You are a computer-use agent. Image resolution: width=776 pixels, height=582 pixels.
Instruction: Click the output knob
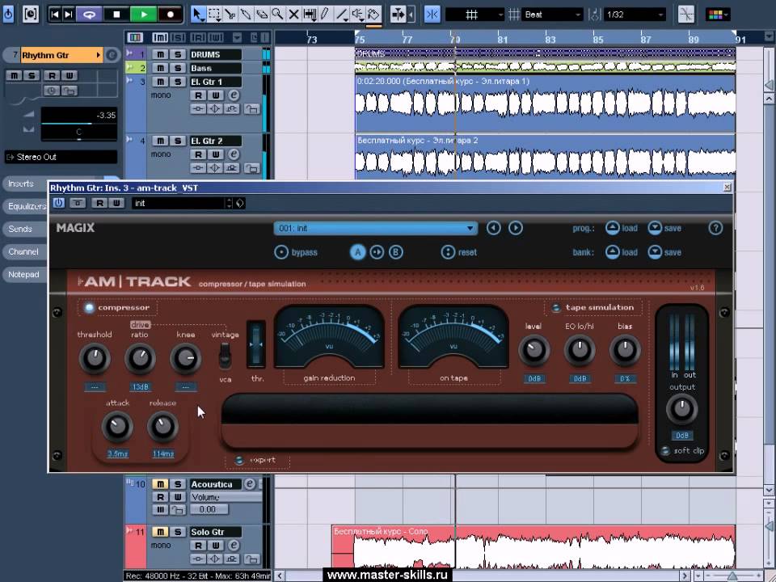[x=681, y=409]
